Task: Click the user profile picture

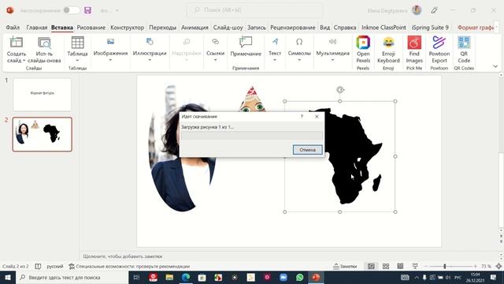Action: pyautogui.click(x=417, y=10)
